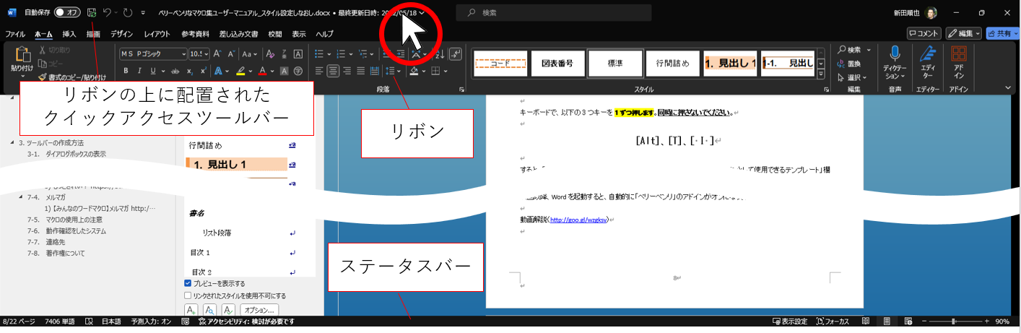Click the bulleted list icon
Screen dimensions: 1021x333
coord(320,53)
